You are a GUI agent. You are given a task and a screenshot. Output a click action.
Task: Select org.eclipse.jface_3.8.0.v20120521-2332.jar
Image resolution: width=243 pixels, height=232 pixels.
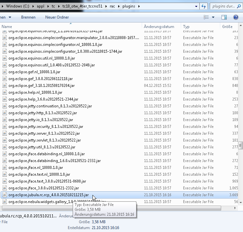pyautogui.click(x=44, y=188)
